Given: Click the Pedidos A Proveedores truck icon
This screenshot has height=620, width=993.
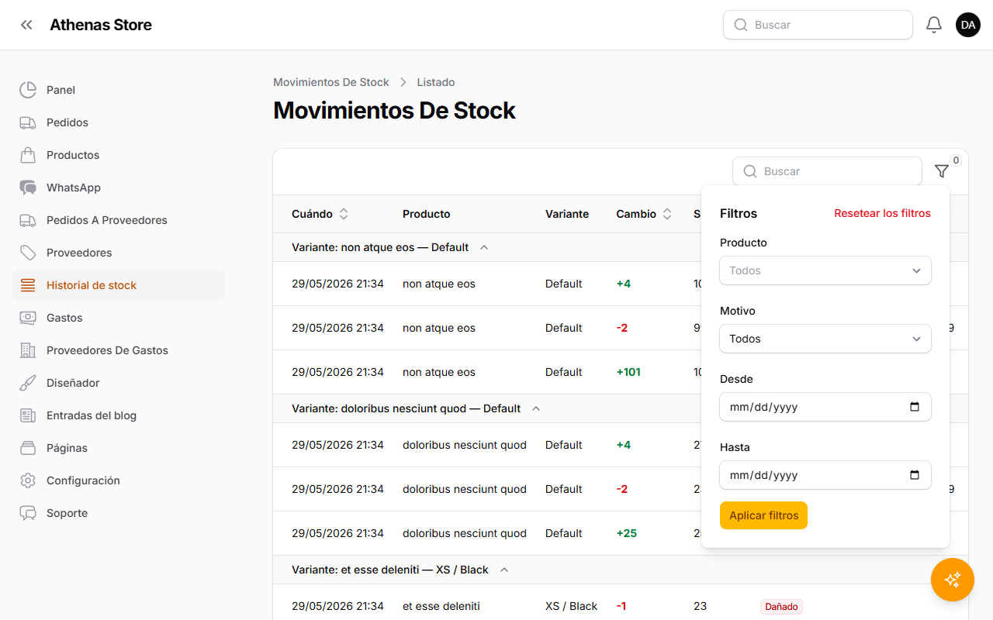Looking at the screenshot, I should (x=28, y=220).
